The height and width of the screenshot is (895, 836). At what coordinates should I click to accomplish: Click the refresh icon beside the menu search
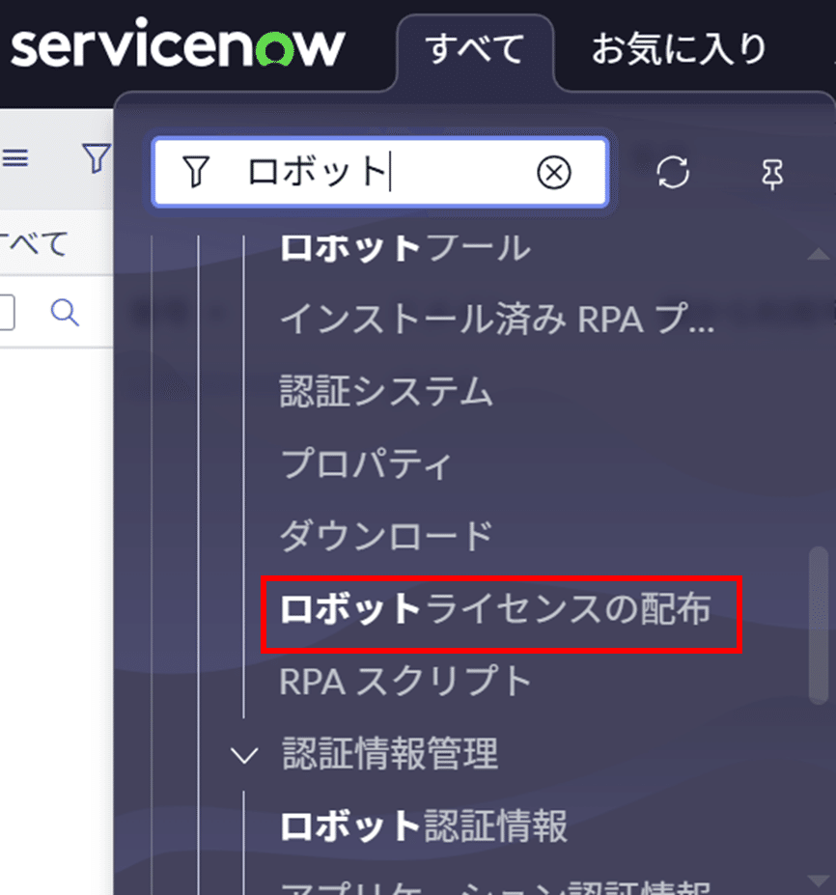coord(675,172)
